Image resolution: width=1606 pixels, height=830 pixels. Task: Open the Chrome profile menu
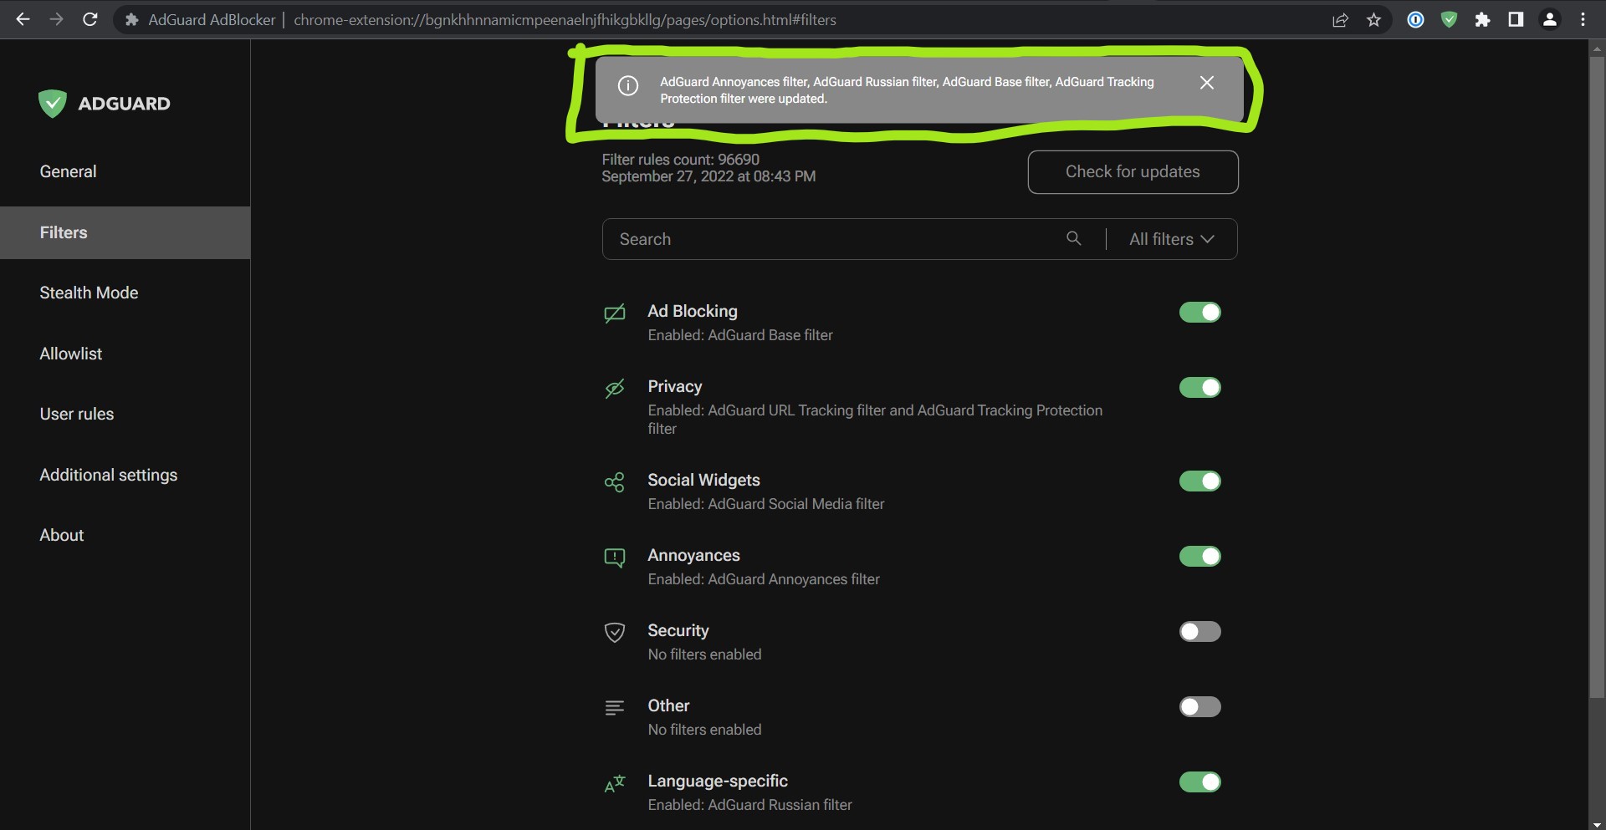tap(1549, 20)
